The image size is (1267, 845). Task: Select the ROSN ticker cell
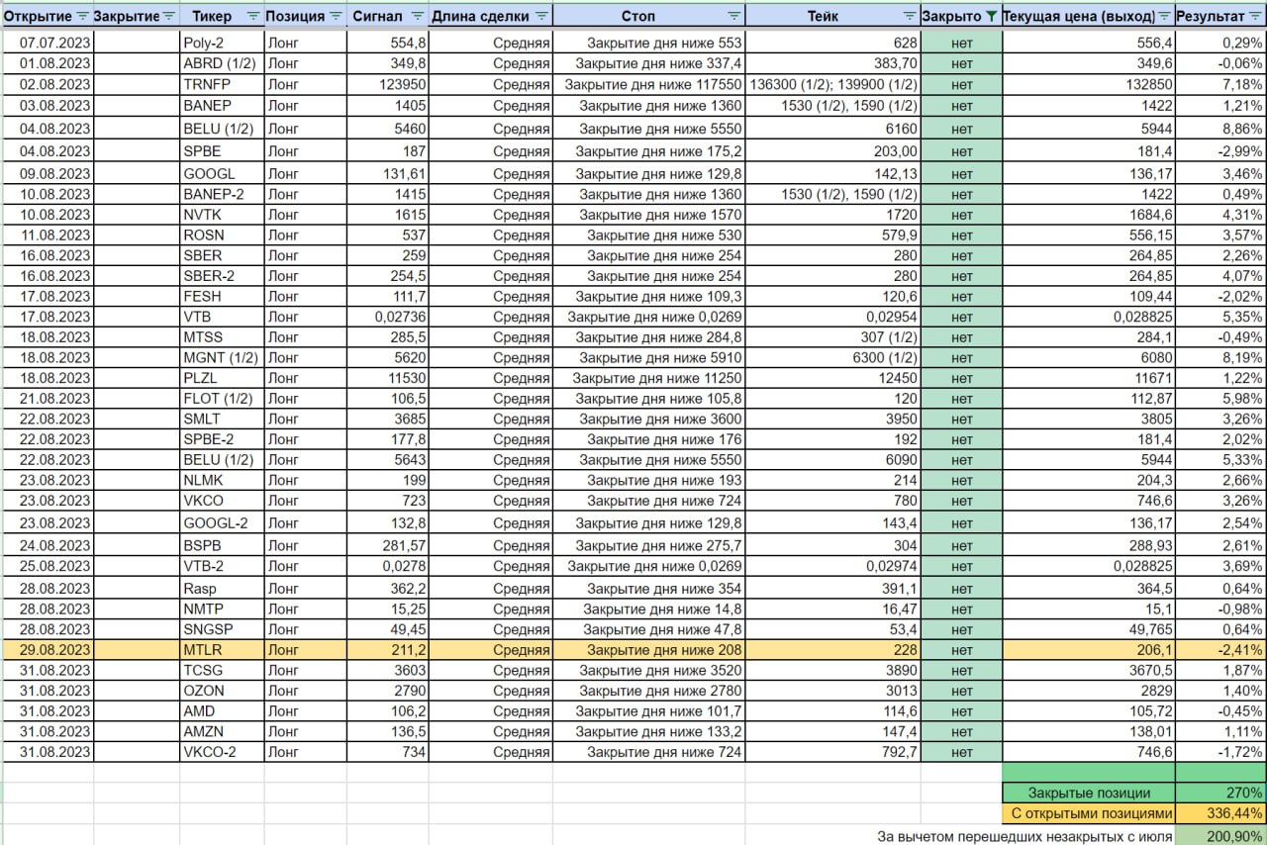pos(221,235)
